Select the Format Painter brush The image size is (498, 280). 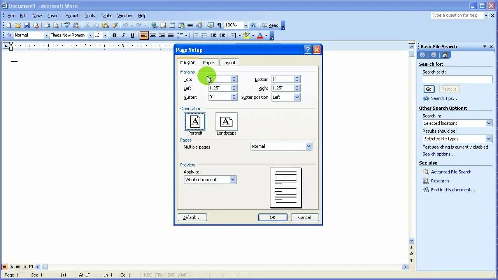point(114,25)
